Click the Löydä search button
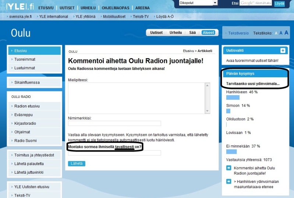294x198 pixels. coord(279,3)
